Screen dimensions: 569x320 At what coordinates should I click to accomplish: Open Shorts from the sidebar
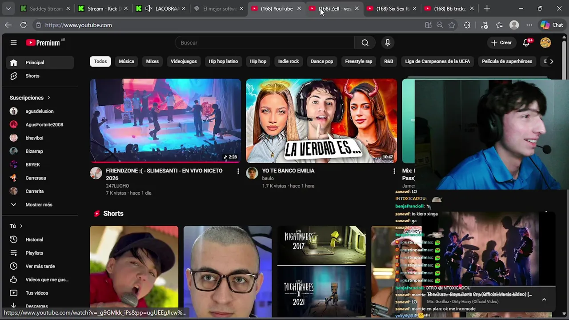(x=40, y=76)
